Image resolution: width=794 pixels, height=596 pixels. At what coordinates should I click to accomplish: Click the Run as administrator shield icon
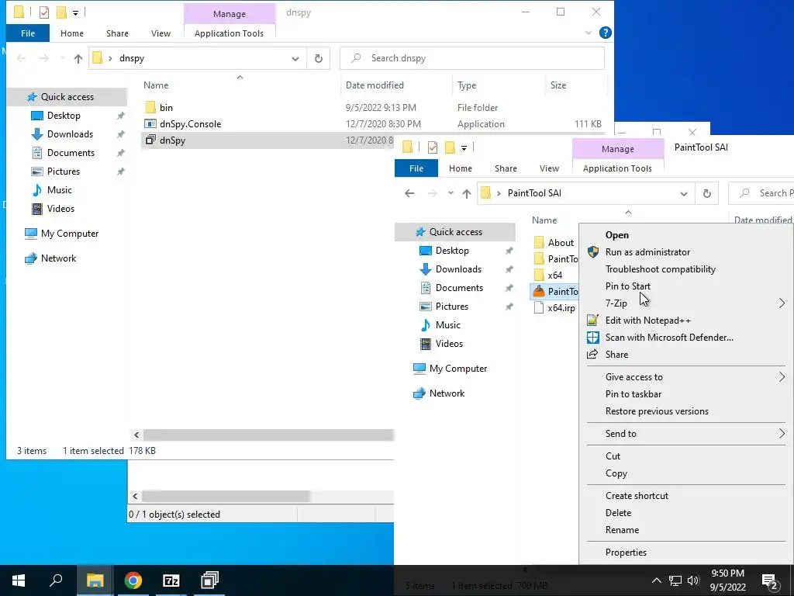[593, 252]
